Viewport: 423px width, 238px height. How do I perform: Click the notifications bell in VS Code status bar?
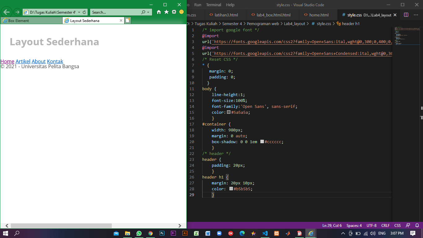[418, 225]
